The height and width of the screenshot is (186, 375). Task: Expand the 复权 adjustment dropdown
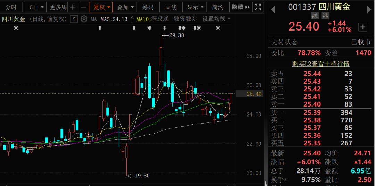pyautogui.click(x=101, y=7)
